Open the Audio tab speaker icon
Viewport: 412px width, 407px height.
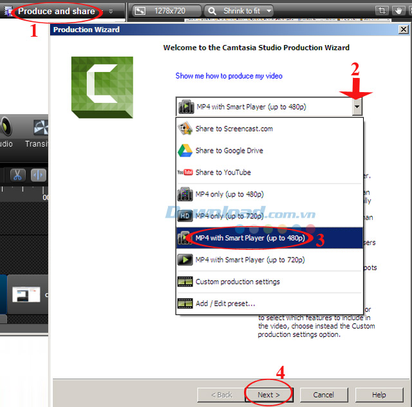point(6,127)
